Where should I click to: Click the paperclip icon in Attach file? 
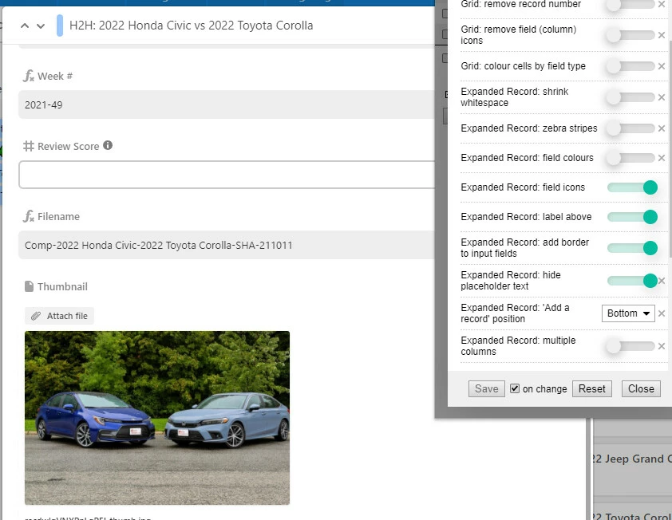click(36, 316)
